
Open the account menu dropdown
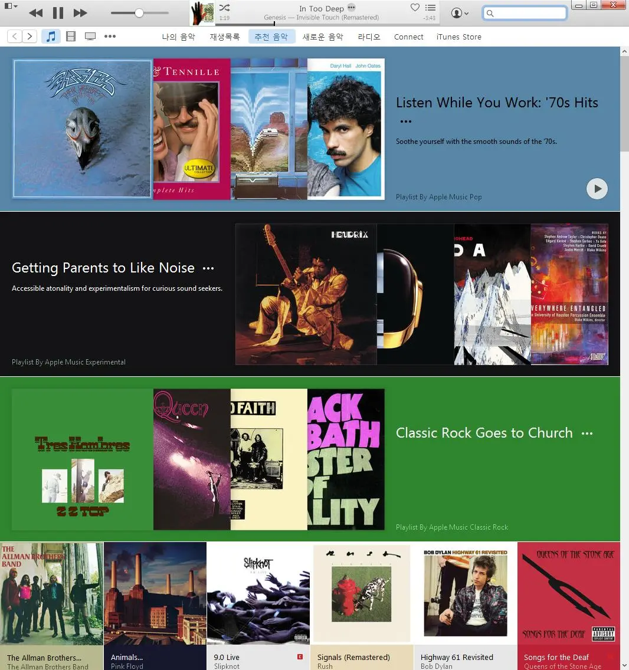click(460, 13)
